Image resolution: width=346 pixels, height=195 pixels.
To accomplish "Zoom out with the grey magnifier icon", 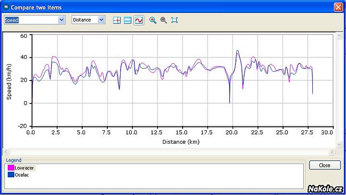I will (x=163, y=20).
